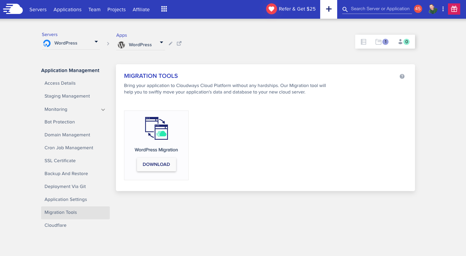
Task: Select SSL Certificate in sidebar
Action: (60, 161)
